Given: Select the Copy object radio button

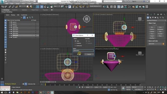Looking at the screenshot, I should tap(75, 41).
